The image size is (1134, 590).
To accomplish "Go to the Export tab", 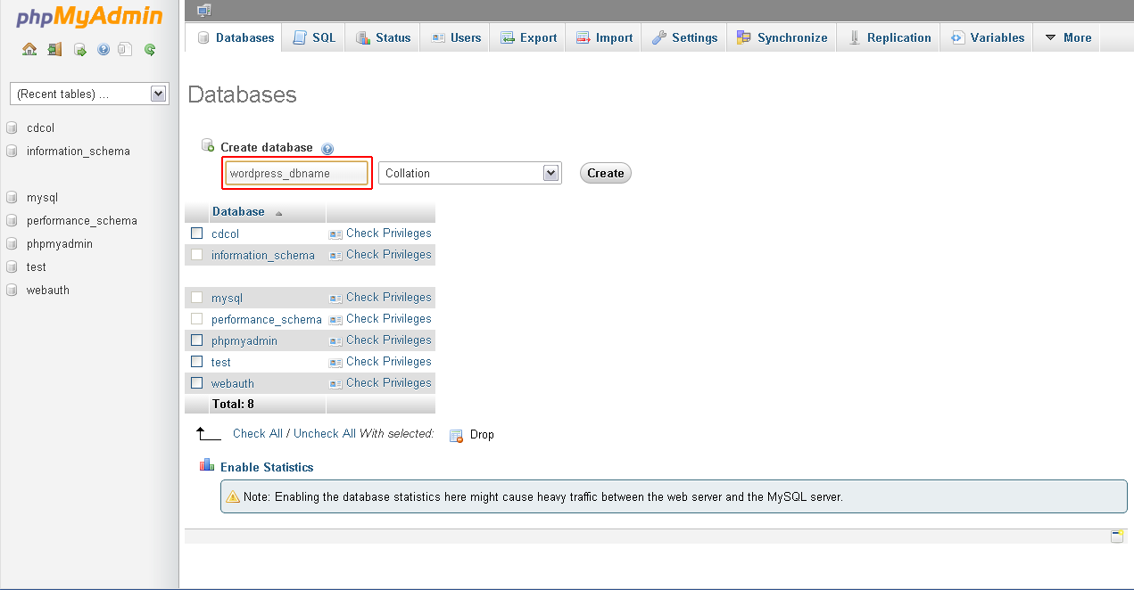I will click(x=528, y=37).
